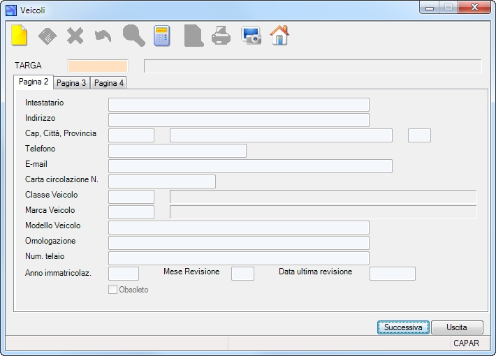Click the screen capture camera icon
Screen dimensions: 496x356
251,36
